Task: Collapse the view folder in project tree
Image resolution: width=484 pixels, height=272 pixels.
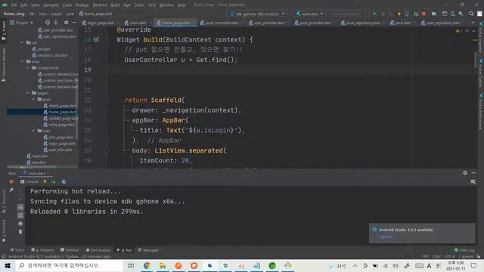Action: coord(22,61)
